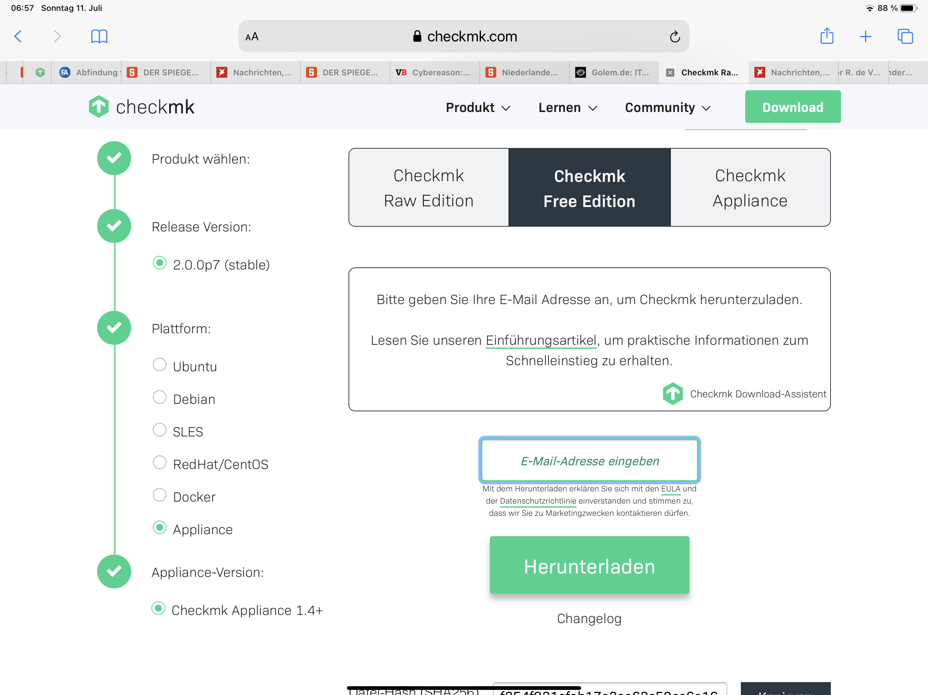The image size is (928, 695).
Task: Tap the AA reader text icon
Action: click(252, 37)
